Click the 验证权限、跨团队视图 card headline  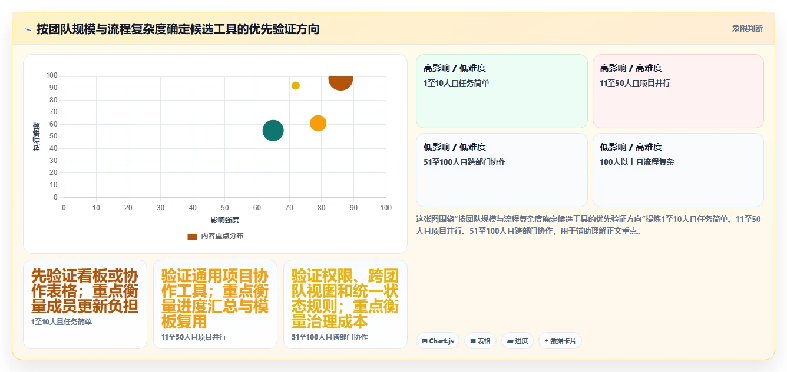point(345,298)
